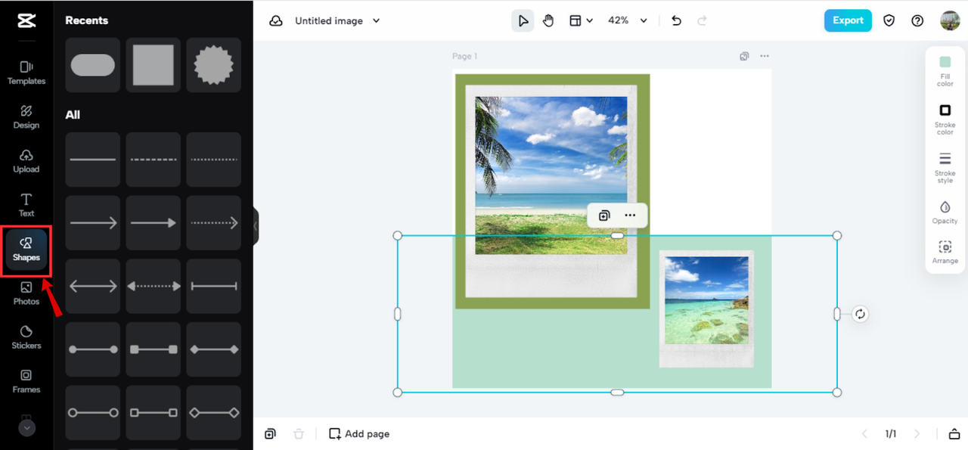
Task: Insert the rounded pill shape from Recents
Action: pos(93,65)
